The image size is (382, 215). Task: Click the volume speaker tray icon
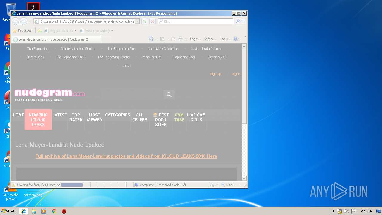click(346, 211)
